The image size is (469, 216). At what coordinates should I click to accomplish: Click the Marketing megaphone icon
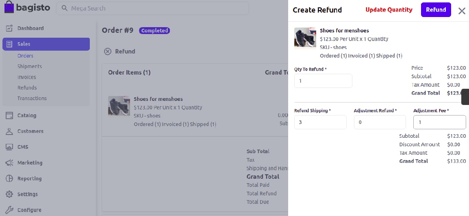(x=9, y=163)
